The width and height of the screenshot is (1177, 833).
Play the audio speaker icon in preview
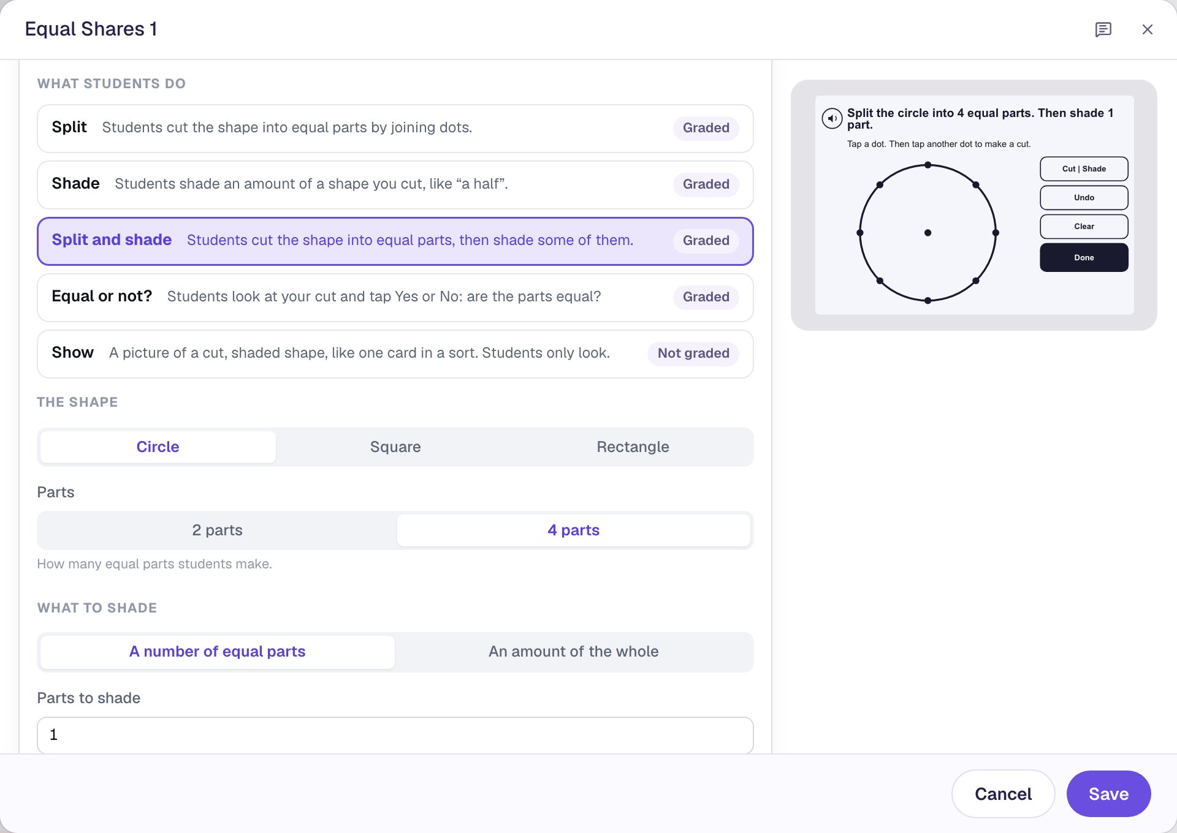832,118
